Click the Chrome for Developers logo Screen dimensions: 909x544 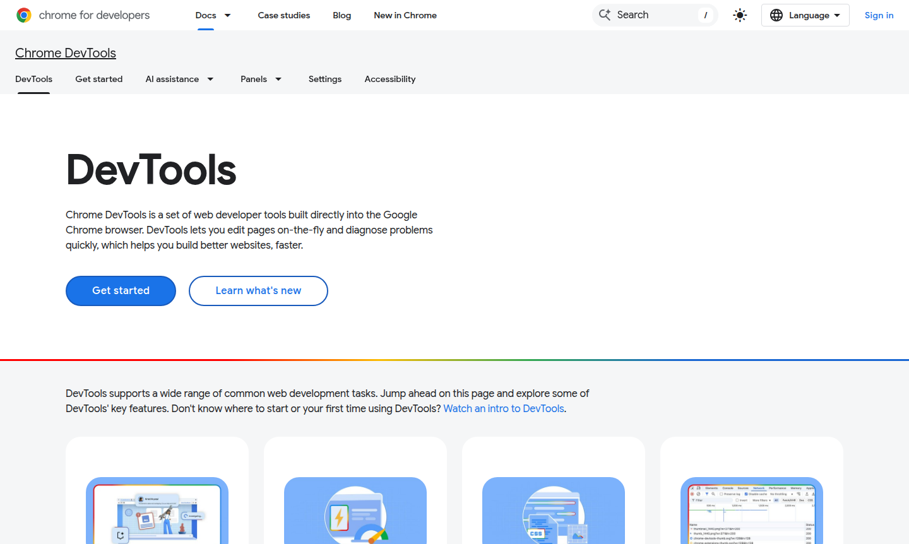pos(23,15)
